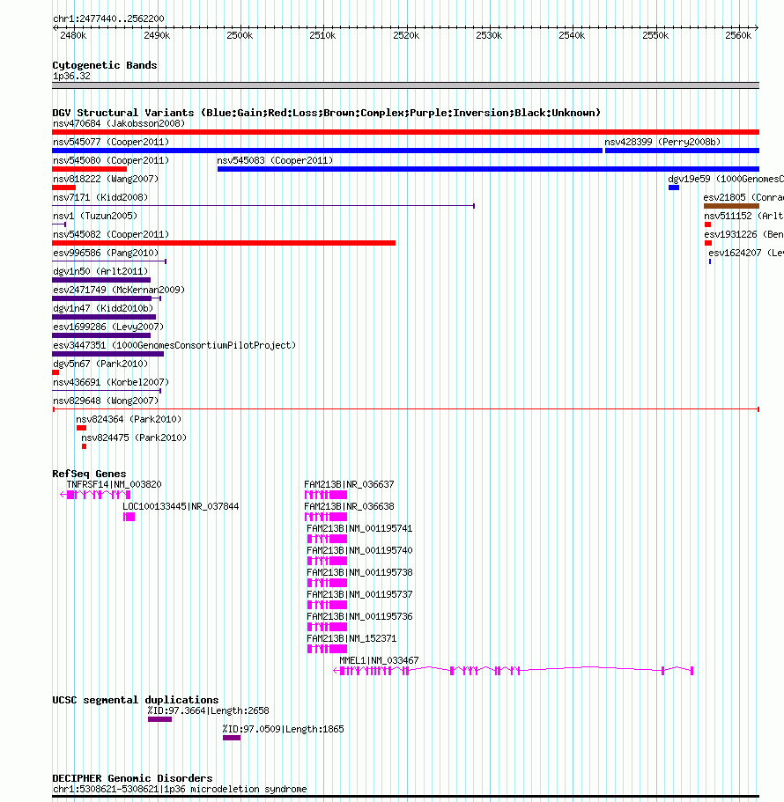Click the dgv19e59 blue variant block
This screenshot has width=784, height=802.
(x=674, y=188)
